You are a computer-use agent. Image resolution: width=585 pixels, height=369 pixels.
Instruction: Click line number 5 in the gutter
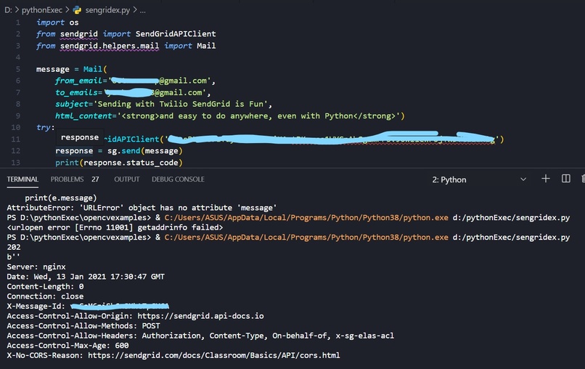click(x=18, y=69)
